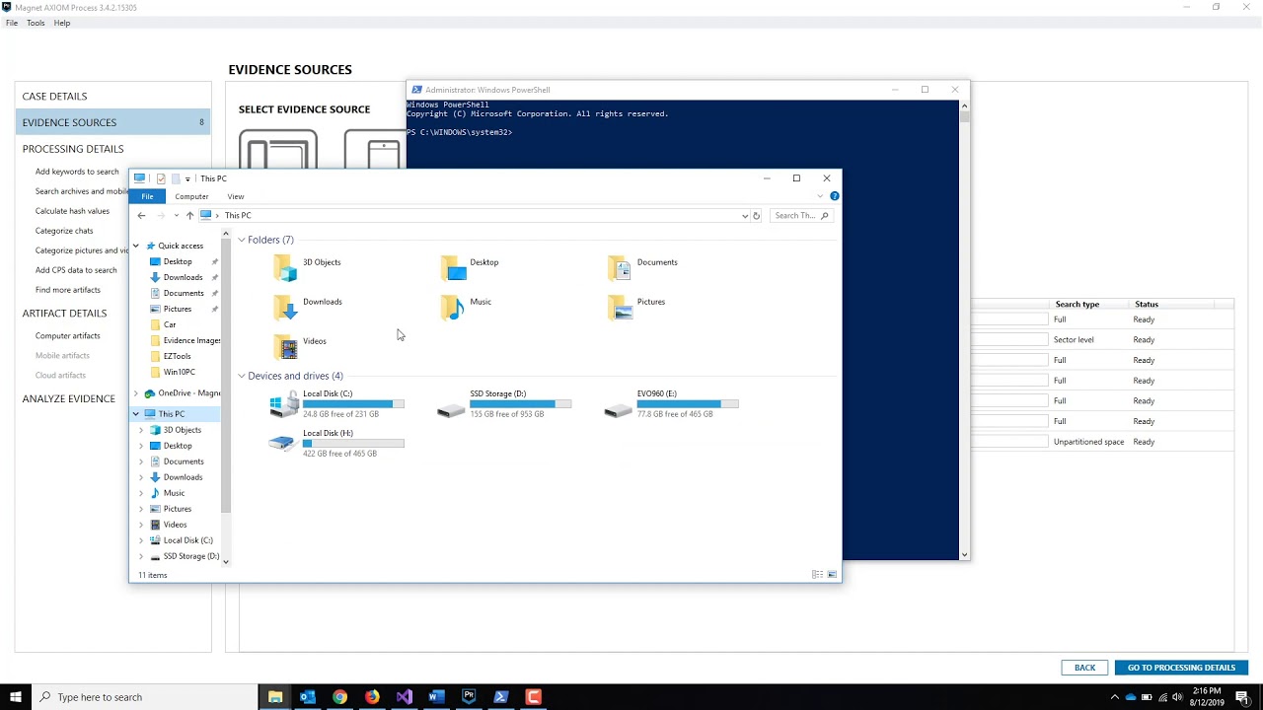The width and height of the screenshot is (1263, 710).
Task: Open AXIOM Tools menu
Action: (x=36, y=23)
